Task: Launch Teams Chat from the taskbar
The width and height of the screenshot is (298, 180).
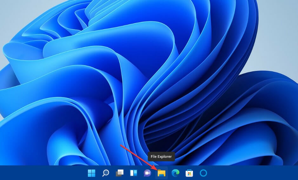Action: tap(147, 173)
